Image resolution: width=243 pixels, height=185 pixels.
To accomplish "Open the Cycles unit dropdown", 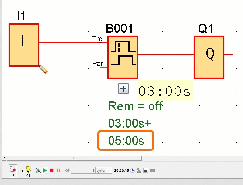I will tap(104, 171).
